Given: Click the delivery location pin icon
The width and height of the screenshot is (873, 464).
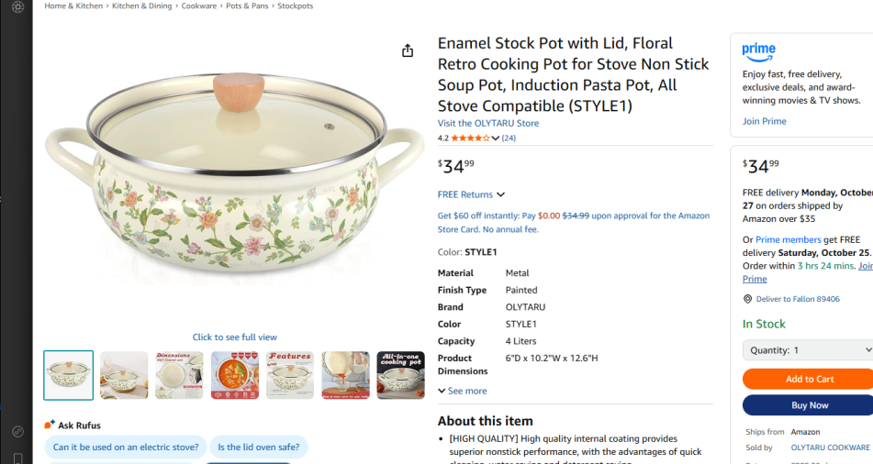Looking at the screenshot, I should (x=747, y=299).
